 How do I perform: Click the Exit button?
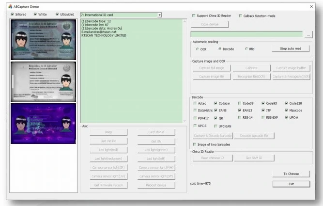[x=291, y=184]
